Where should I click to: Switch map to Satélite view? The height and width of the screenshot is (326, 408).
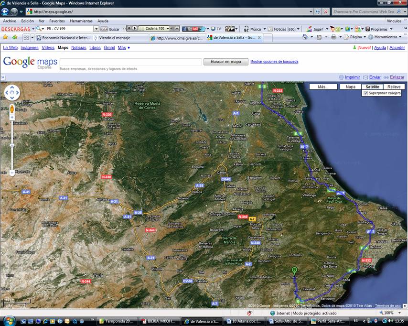(372, 87)
